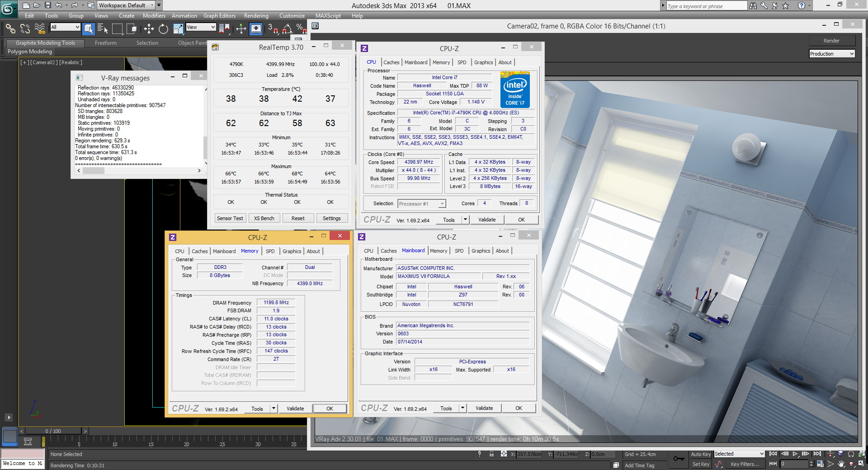Select the Unlink Selection tool
This screenshot has width=868, height=470.
(x=25, y=28)
